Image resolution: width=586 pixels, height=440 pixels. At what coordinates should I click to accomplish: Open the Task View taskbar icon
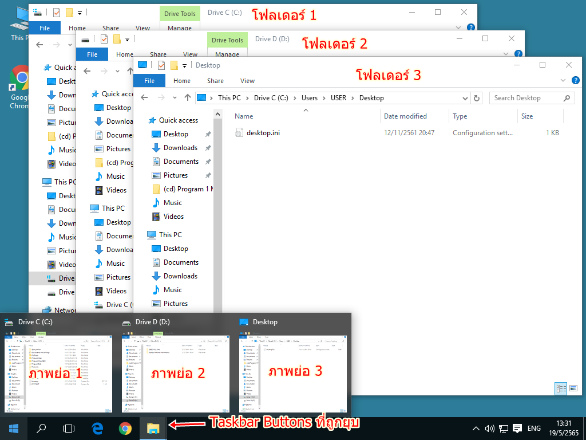[x=69, y=428]
